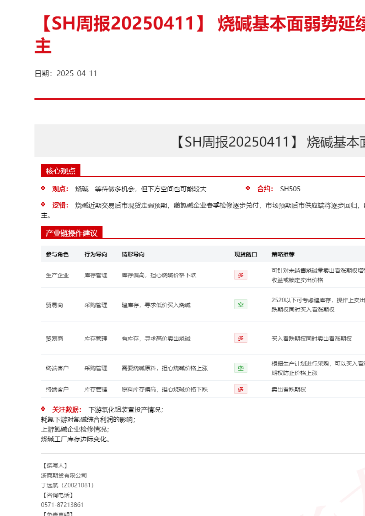Screen dimensions: 365x516
Task: Click the 多 badge for 有库存 row
Action: [x=241, y=338]
